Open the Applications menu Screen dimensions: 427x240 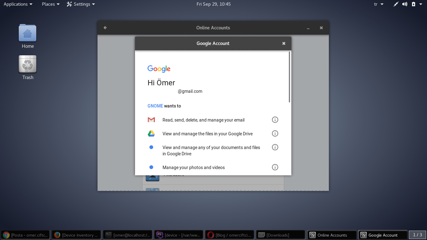click(18, 4)
